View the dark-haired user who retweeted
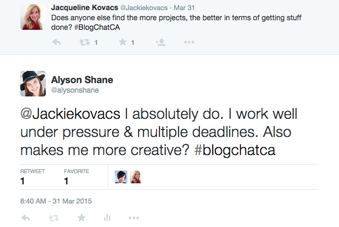Screen dimensions: 339x227 click(121, 177)
